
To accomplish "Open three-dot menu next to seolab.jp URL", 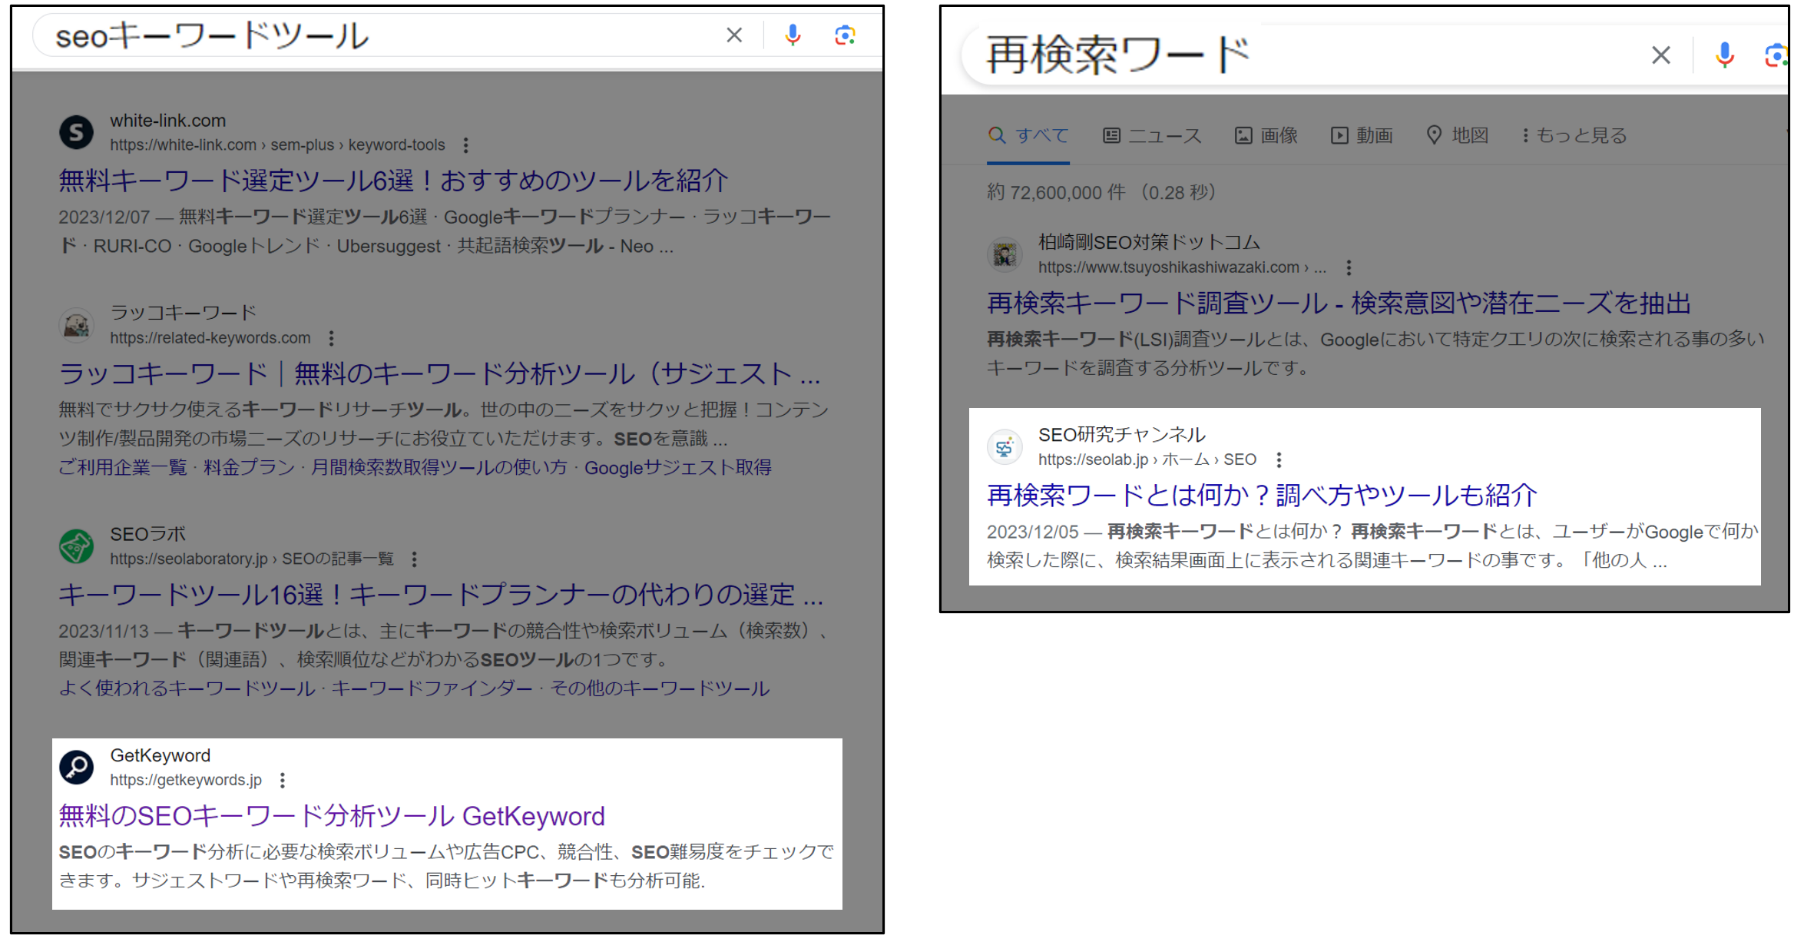I will point(1279,460).
